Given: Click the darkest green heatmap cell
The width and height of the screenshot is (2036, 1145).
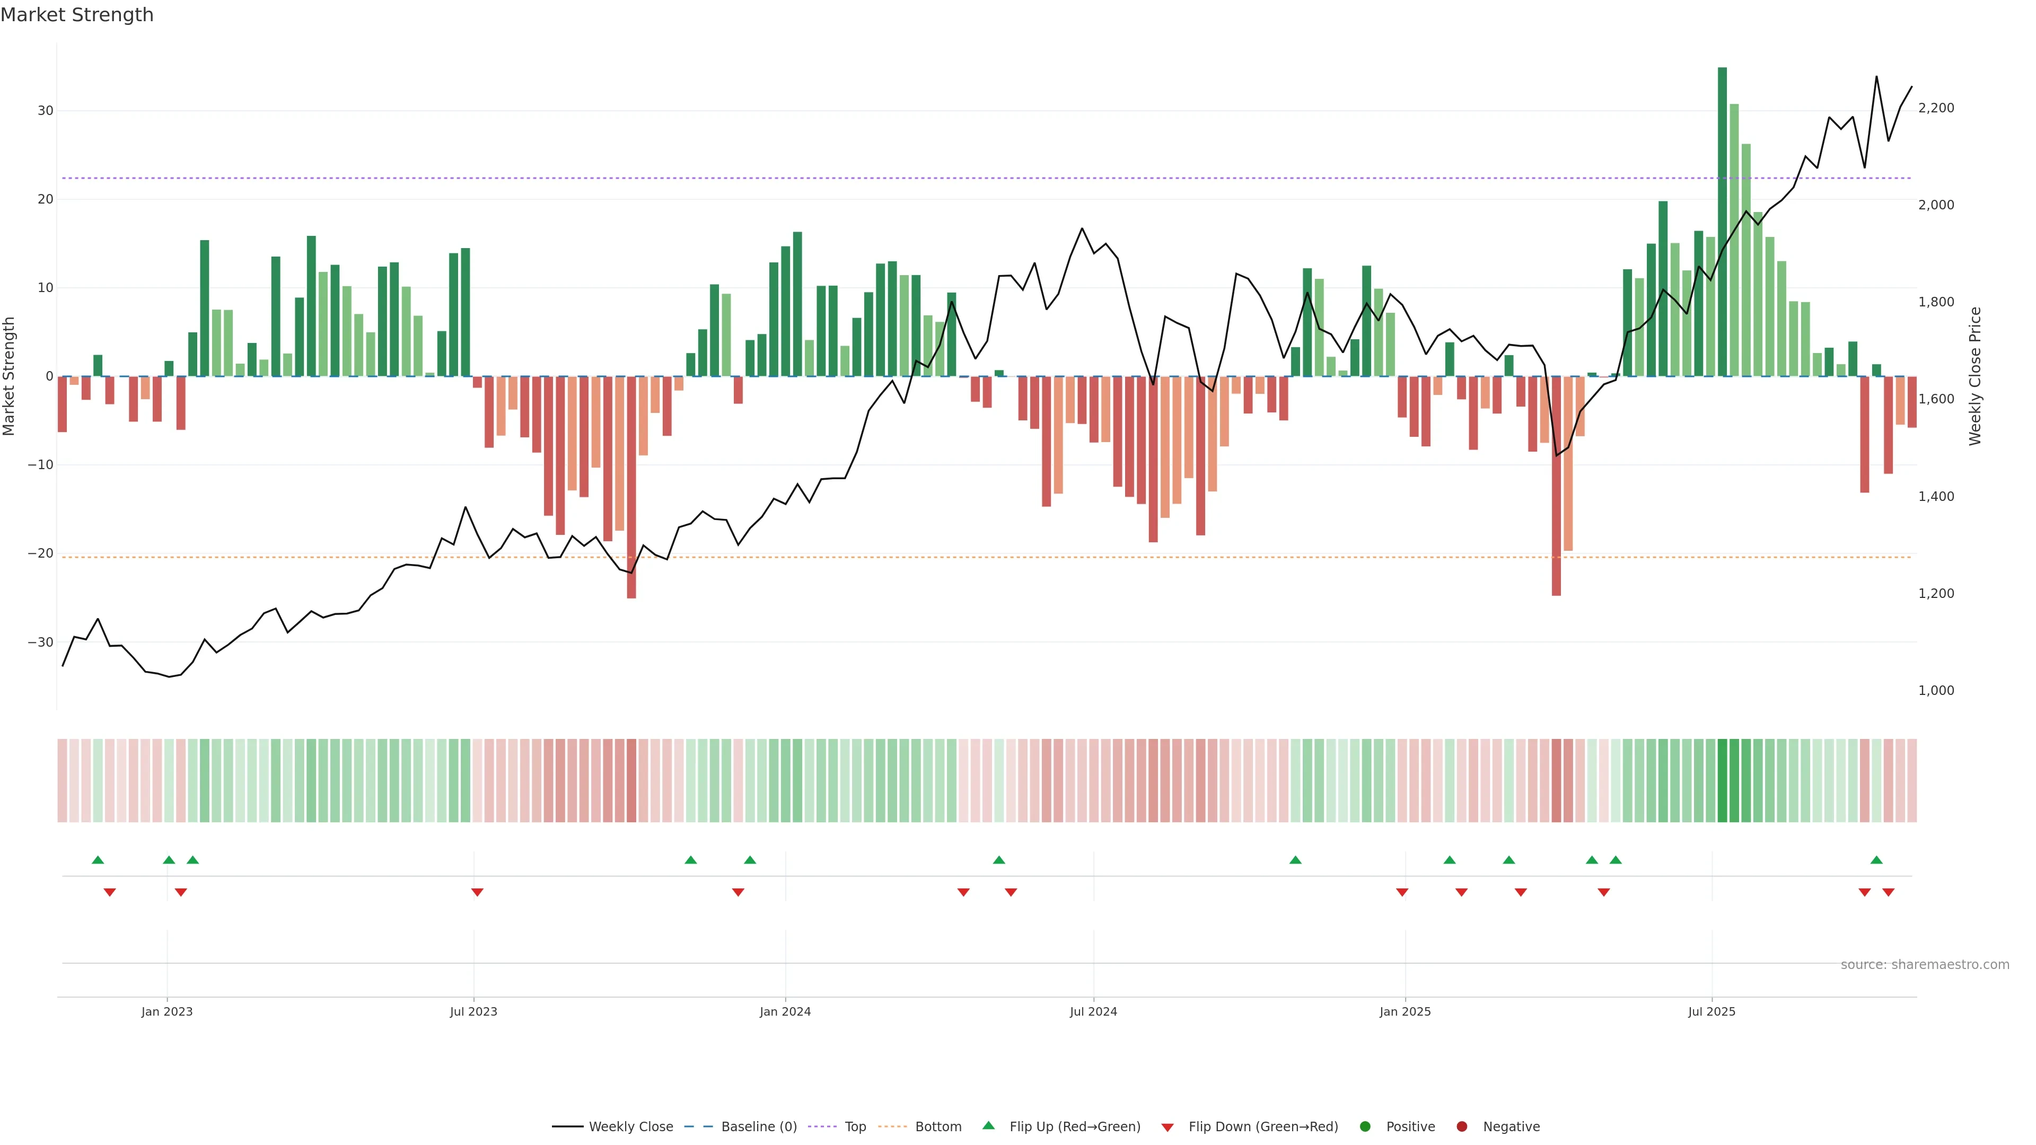Looking at the screenshot, I should [1722, 780].
